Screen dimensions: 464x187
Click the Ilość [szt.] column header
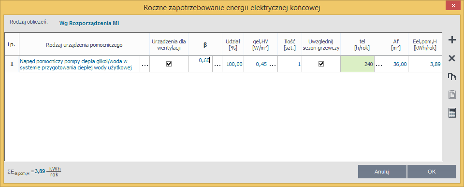click(290, 45)
